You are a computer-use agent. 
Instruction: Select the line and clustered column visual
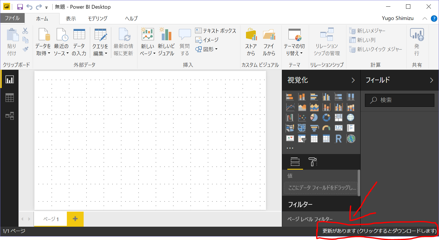tap(339, 107)
